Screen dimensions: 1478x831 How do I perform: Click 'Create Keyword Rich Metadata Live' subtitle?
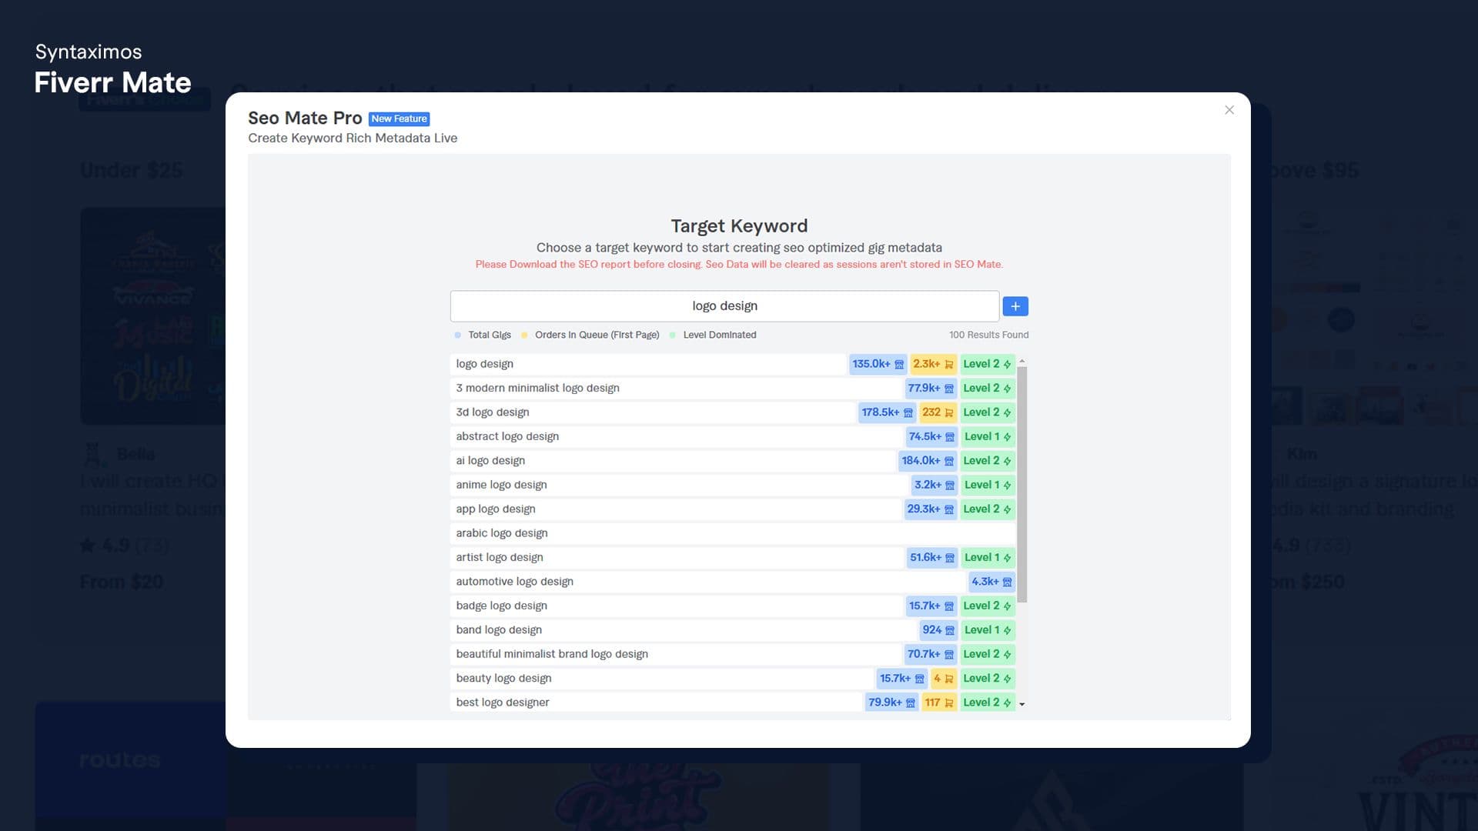tap(353, 138)
